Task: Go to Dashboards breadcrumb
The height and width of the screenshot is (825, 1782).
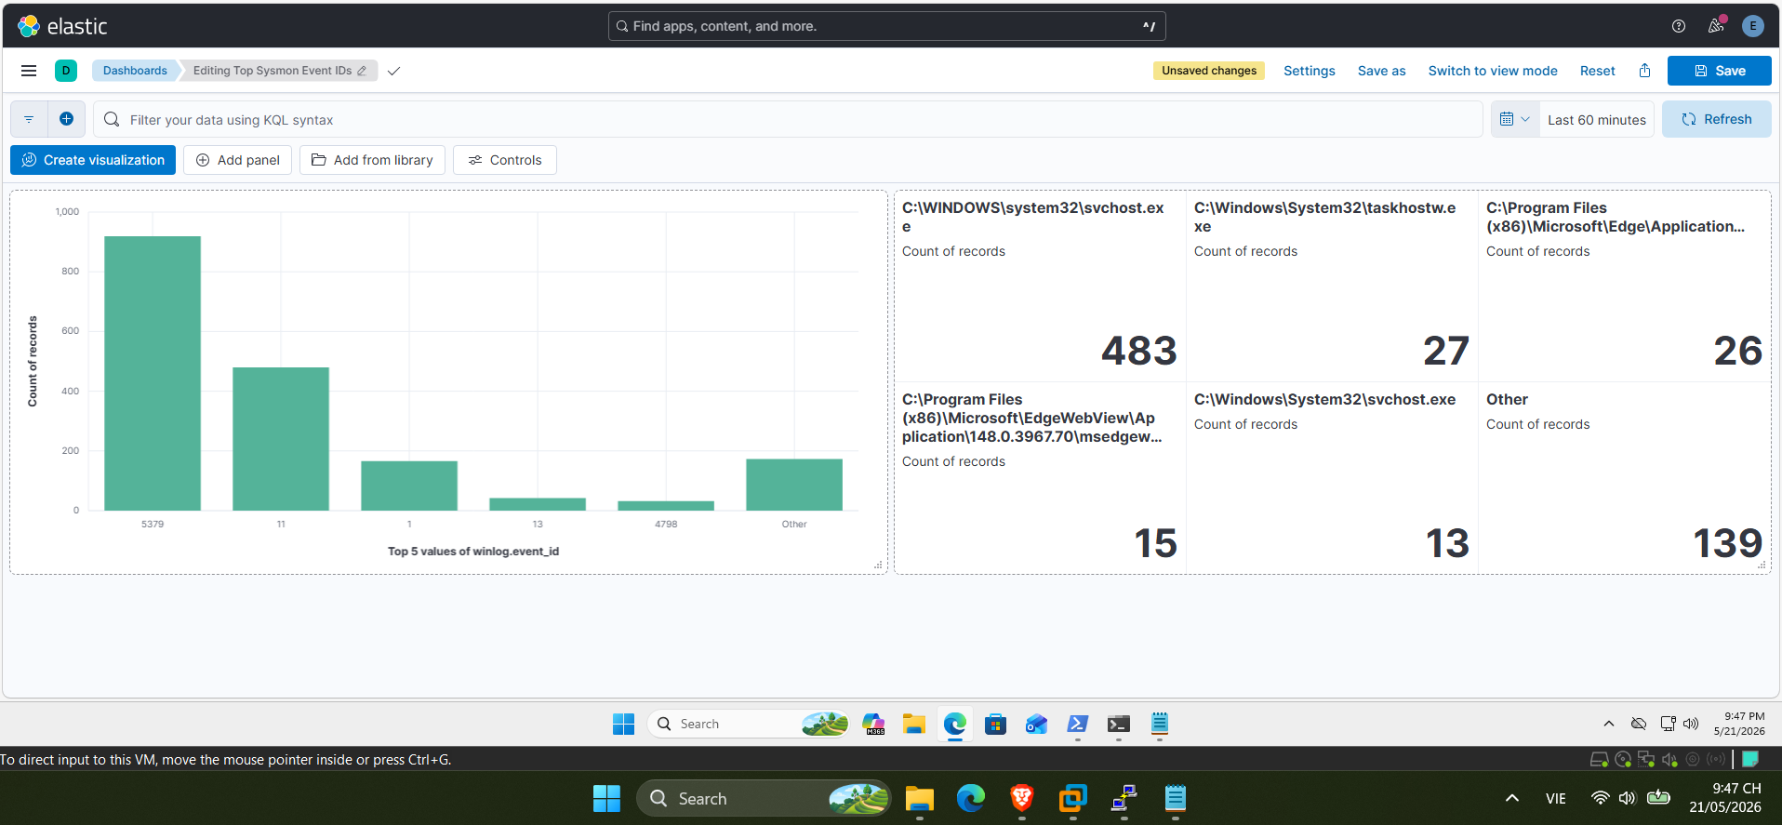Action: pos(135,71)
